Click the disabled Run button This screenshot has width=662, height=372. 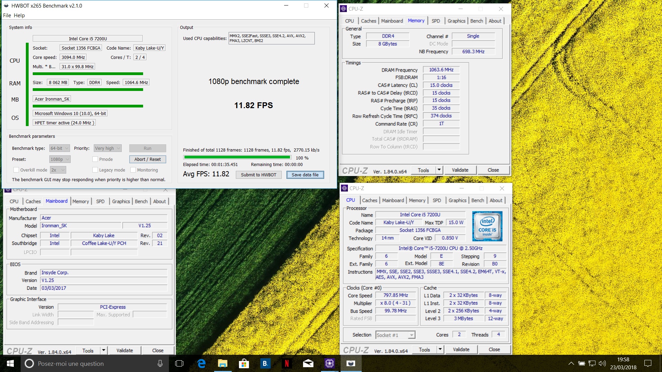(148, 148)
